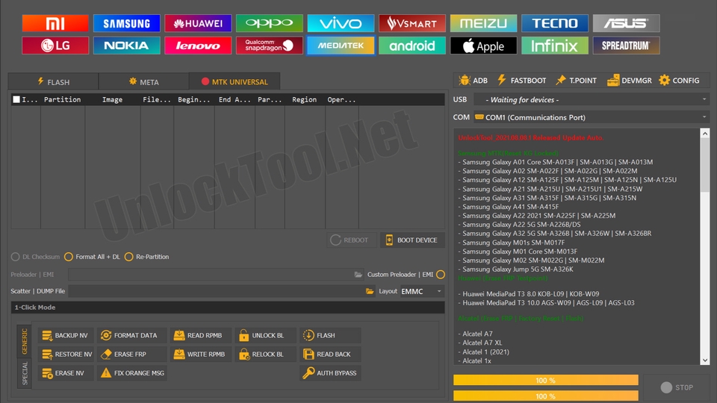Open the Android tile
Screen dimensions: 717x403
click(x=412, y=46)
